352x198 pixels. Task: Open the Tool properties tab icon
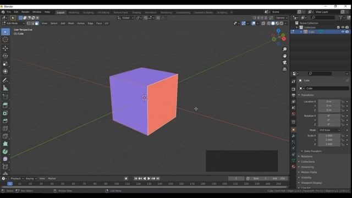[293, 81]
